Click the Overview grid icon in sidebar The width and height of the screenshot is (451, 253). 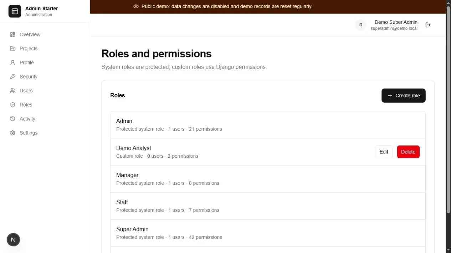pyautogui.click(x=13, y=34)
